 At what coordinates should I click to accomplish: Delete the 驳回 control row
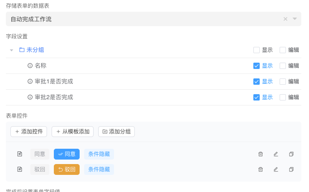[x=261, y=169]
